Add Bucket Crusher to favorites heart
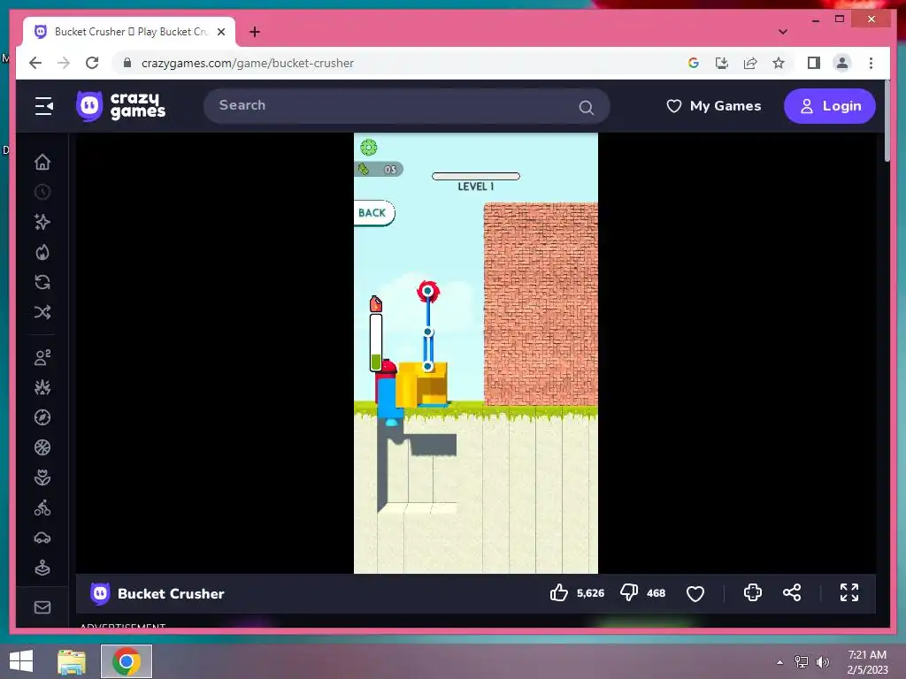906x679 pixels. (x=695, y=593)
